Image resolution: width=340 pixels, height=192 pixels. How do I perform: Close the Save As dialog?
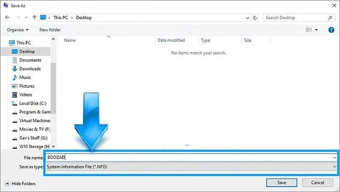pos(334,6)
